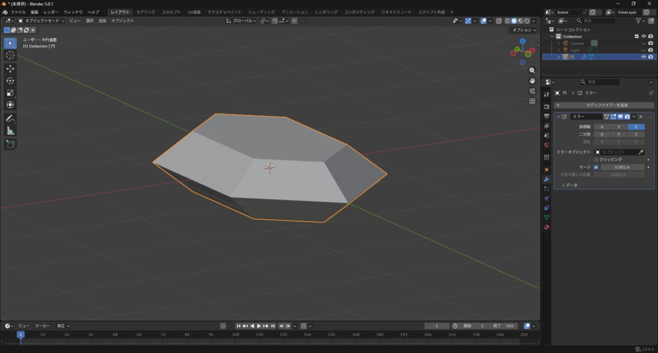Choose the Measure tool
This screenshot has height=353, width=658.
coord(10,130)
